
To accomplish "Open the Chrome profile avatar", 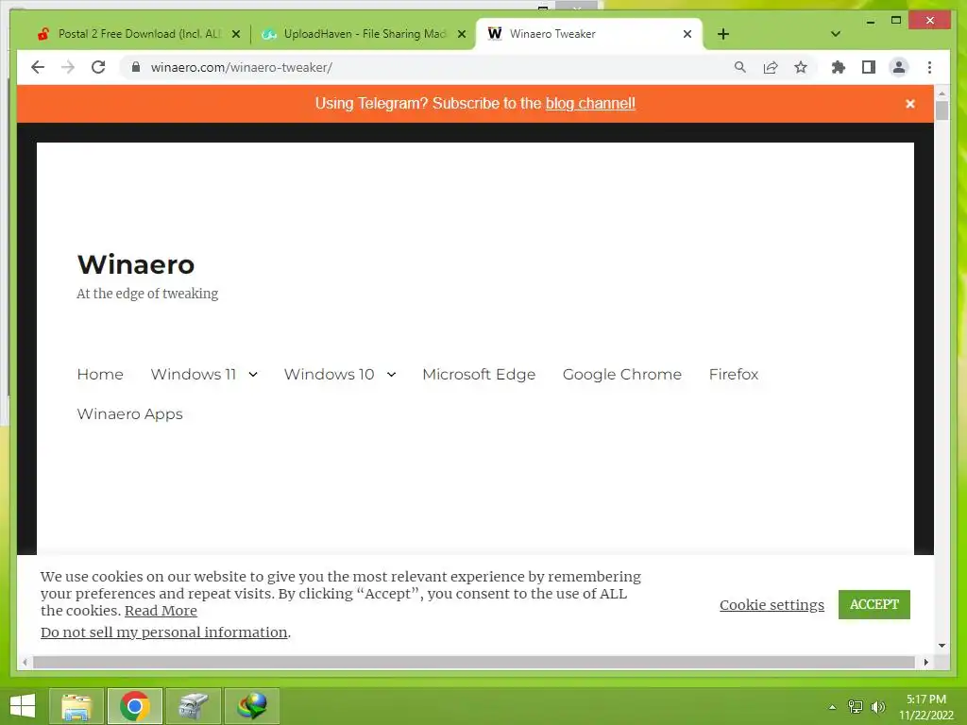I will (899, 67).
